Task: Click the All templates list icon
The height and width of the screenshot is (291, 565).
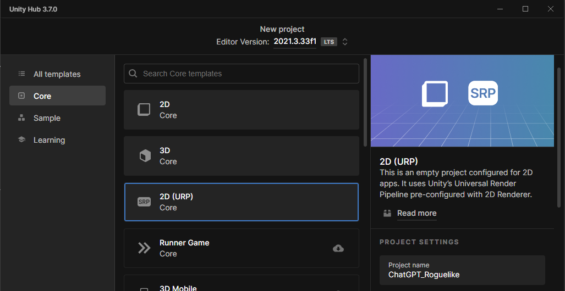Action: click(x=21, y=74)
